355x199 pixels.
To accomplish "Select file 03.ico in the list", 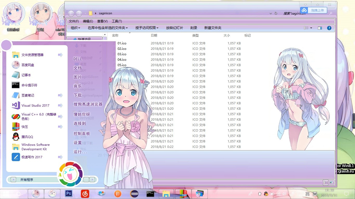I will (122, 54).
